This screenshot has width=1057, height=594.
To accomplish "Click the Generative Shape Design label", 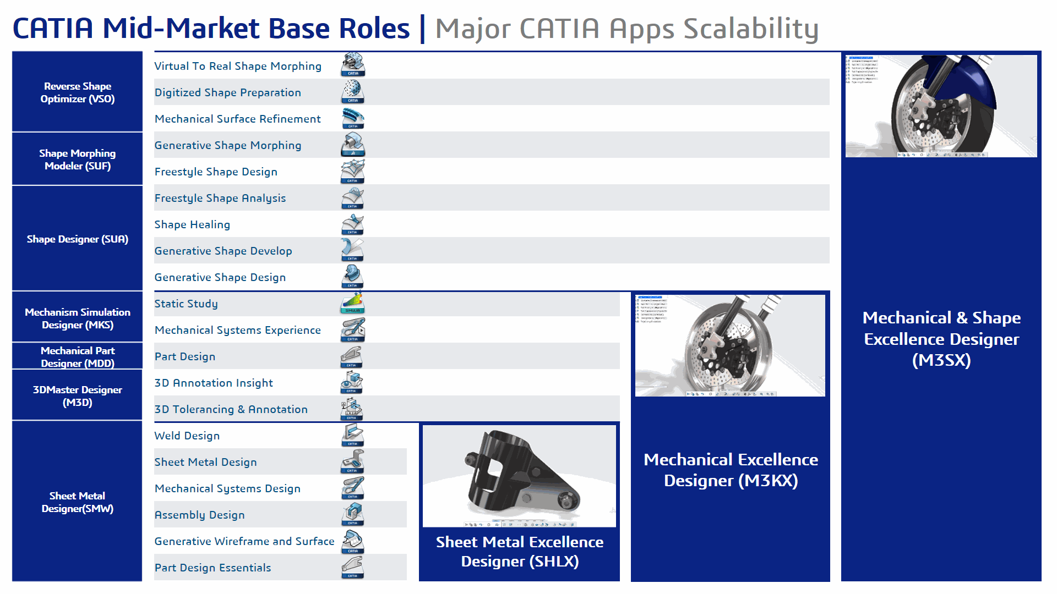I will click(x=220, y=277).
